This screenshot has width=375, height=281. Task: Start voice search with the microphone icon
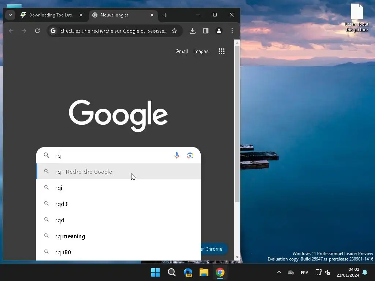(x=177, y=156)
